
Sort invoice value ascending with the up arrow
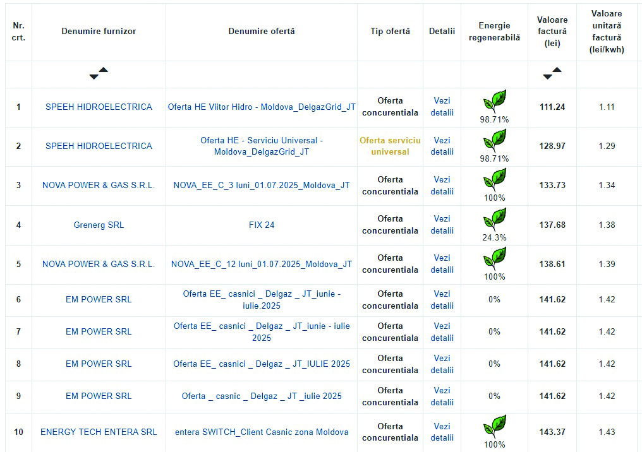pyautogui.click(x=557, y=69)
